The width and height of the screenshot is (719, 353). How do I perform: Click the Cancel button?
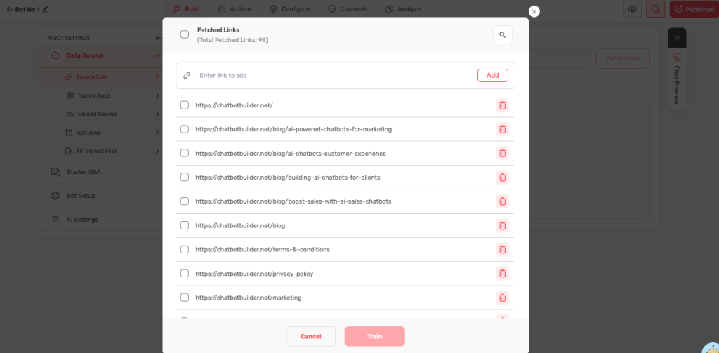click(311, 336)
